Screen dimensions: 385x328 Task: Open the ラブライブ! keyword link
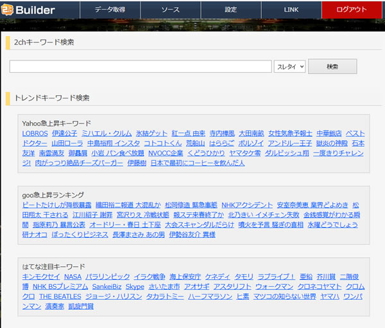(276, 277)
